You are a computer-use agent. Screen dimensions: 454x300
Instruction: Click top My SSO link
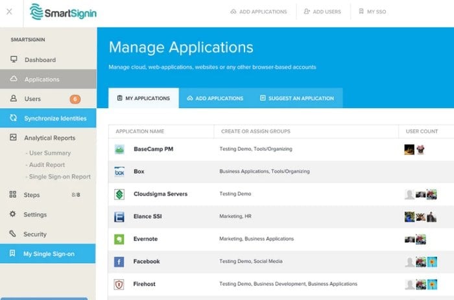[372, 12]
